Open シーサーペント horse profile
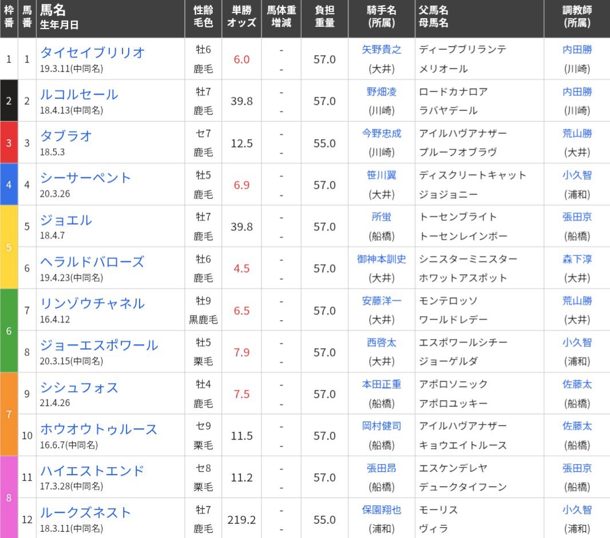This screenshot has width=610, height=538. point(86,178)
